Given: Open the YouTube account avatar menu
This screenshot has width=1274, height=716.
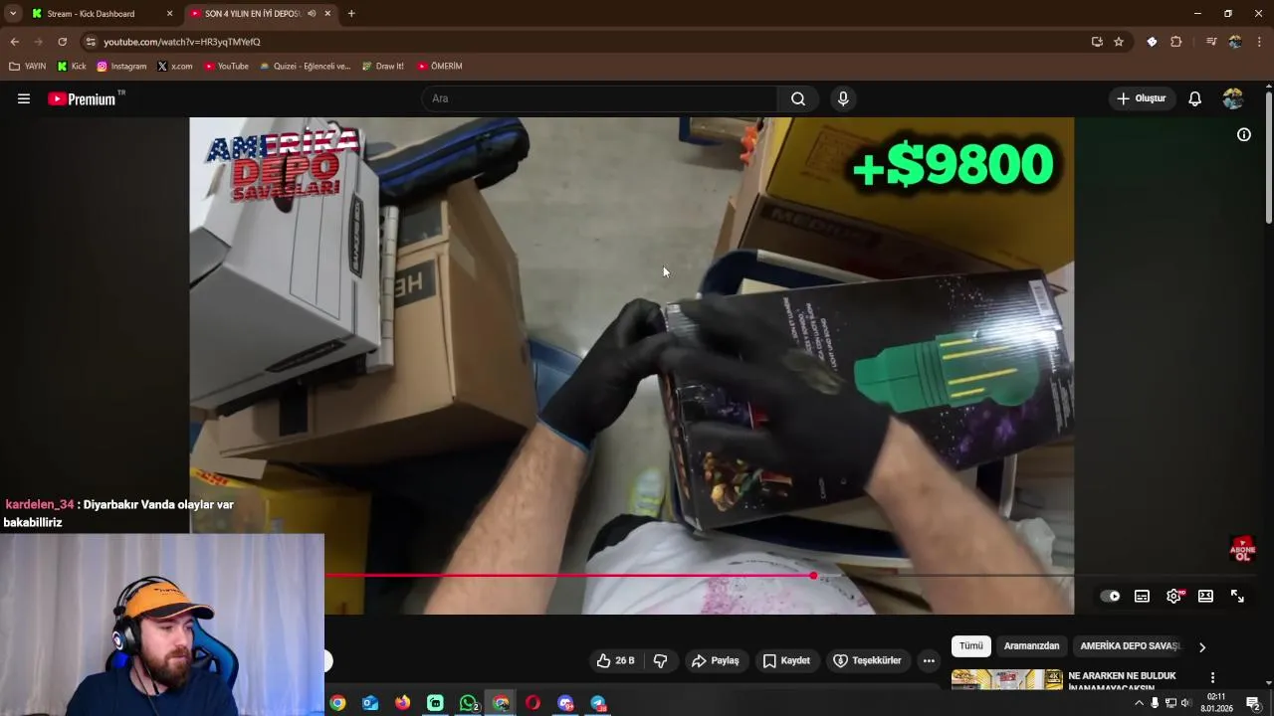Looking at the screenshot, I should coord(1233,98).
